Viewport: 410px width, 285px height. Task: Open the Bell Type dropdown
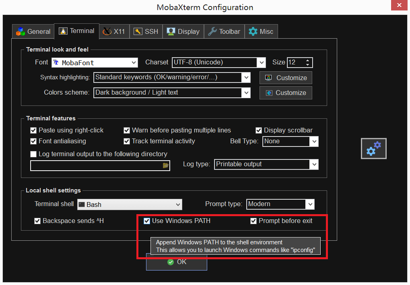point(291,141)
